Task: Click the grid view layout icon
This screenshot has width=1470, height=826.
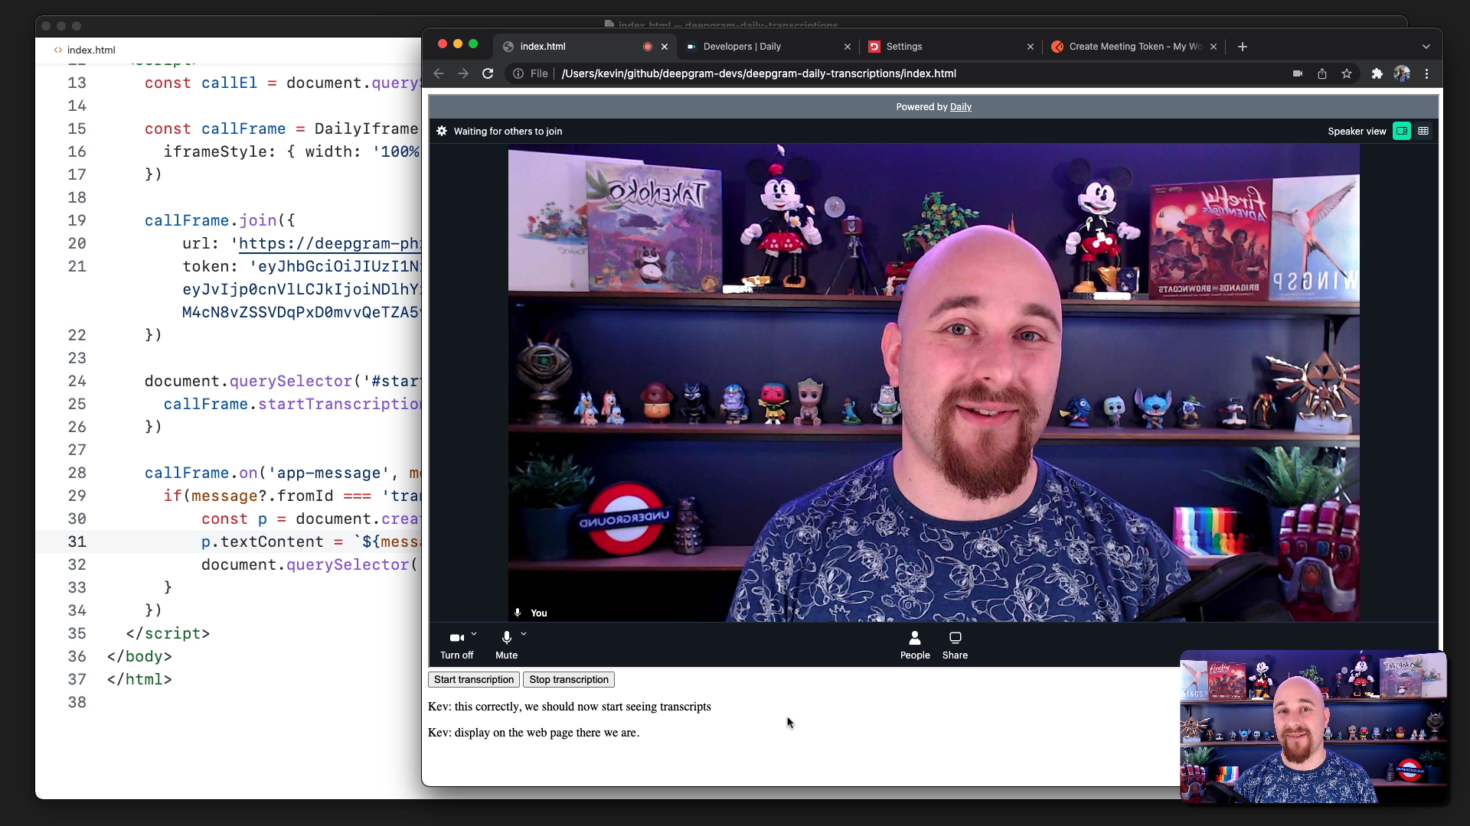Action: click(x=1423, y=130)
